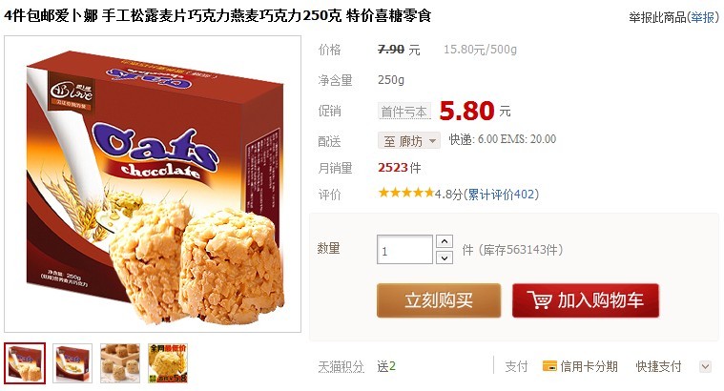The width and height of the screenshot is (724, 391).
Task: Expand the payment options chevron
Action: (x=705, y=366)
